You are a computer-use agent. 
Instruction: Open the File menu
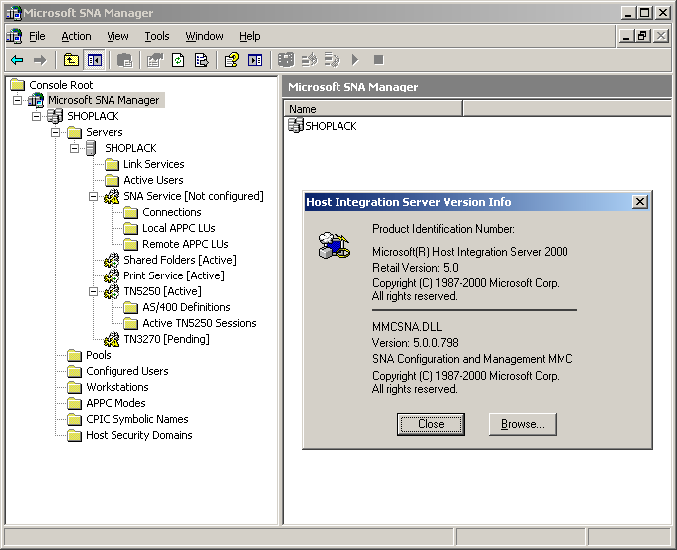point(37,36)
